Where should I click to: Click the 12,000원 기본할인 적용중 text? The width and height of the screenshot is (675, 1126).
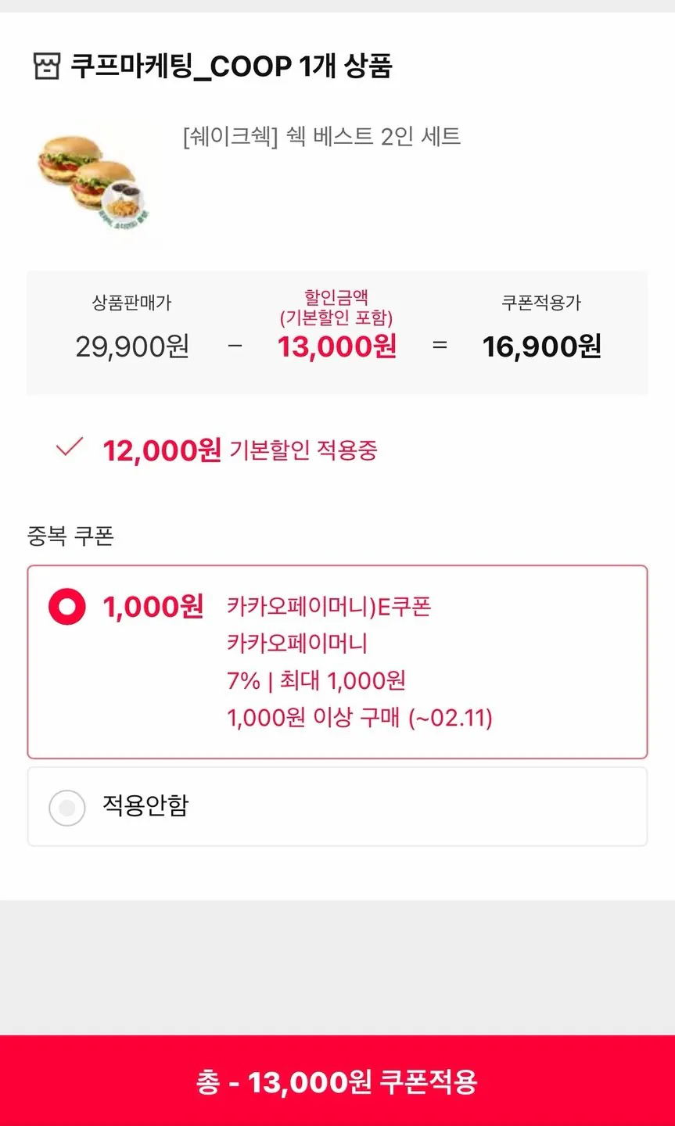point(240,450)
